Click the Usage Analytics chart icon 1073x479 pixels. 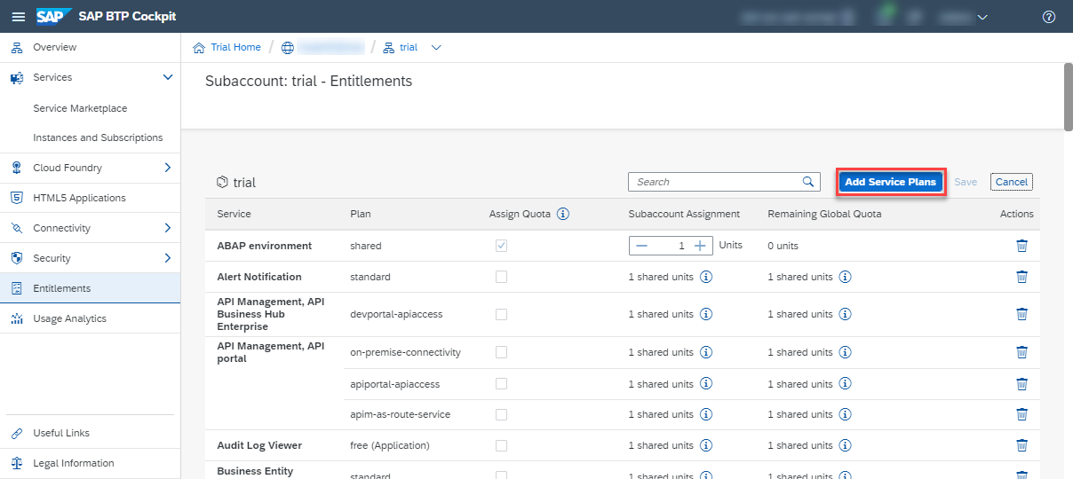(x=16, y=318)
